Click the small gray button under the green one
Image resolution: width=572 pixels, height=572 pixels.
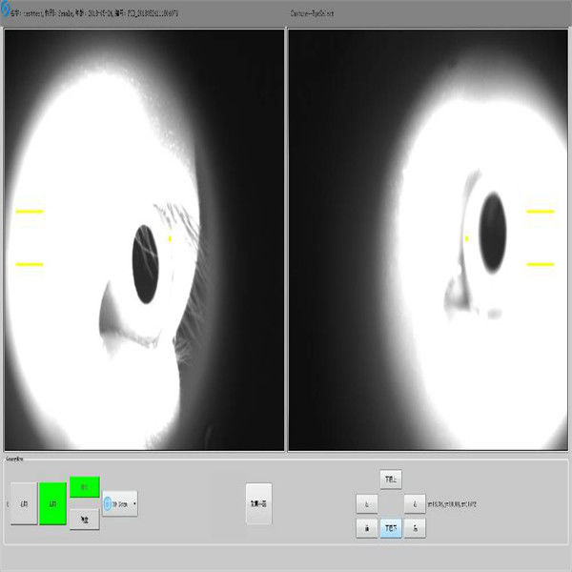point(85,519)
